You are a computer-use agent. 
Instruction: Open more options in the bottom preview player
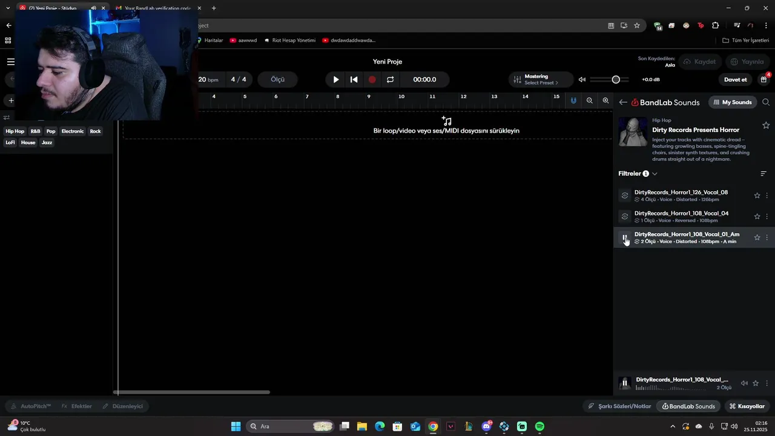point(767,383)
